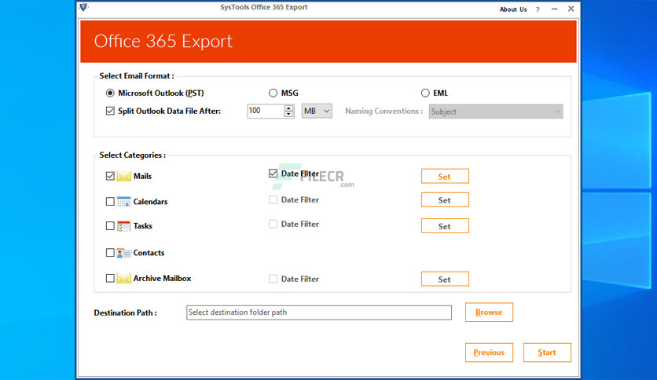Enable the Contacts category checkbox
Image resolution: width=657 pixels, height=380 pixels.
(x=110, y=253)
